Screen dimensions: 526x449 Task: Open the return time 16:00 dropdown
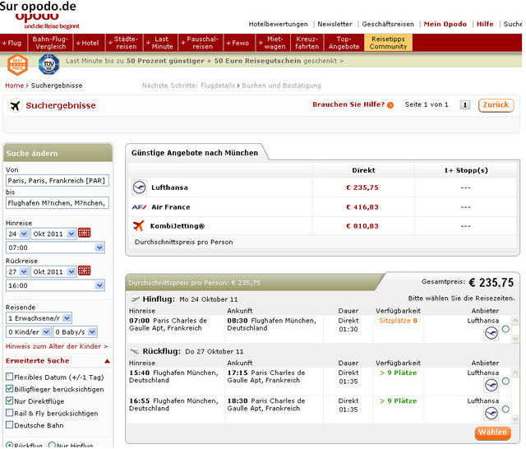click(x=55, y=285)
